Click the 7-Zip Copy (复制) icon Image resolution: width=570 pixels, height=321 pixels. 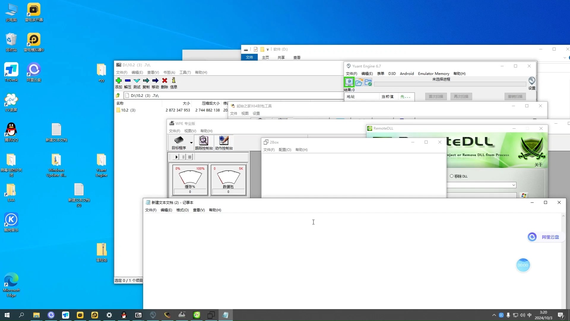click(x=146, y=81)
